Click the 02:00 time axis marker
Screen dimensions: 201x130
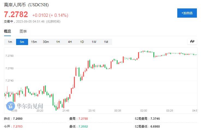pyautogui.click(x=143, y=110)
